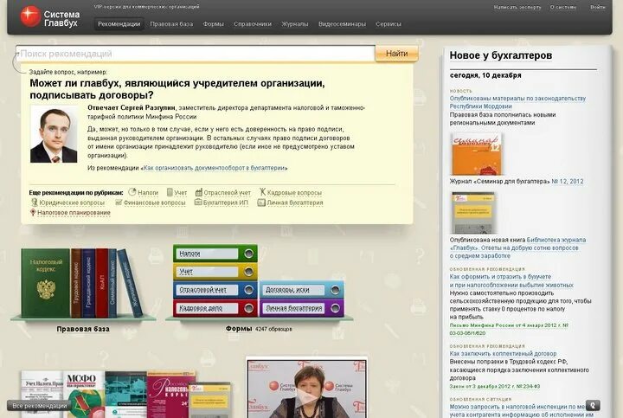Open the leaning Жилищный кодекс book
This screenshot has width=623, height=418.
pos(131,283)
